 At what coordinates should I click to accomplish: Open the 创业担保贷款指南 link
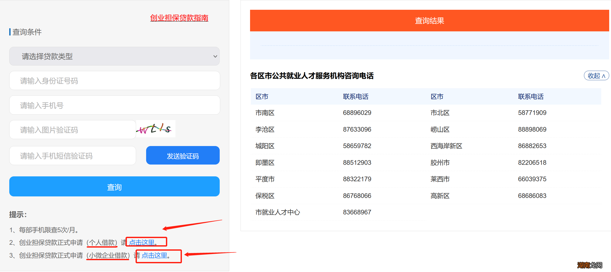(179, 18)
